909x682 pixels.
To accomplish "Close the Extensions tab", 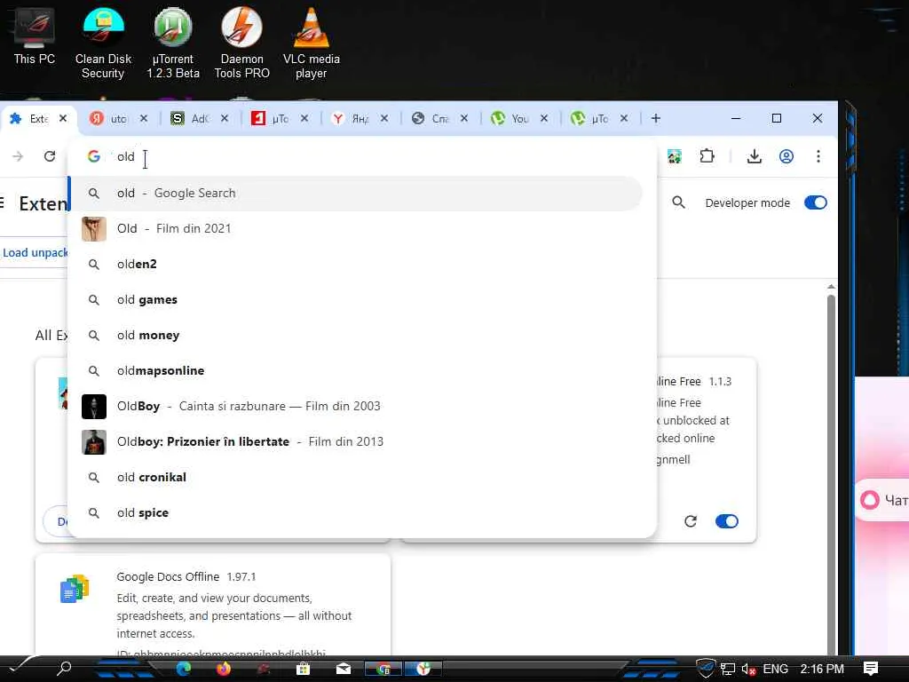I will pyautogui.click(x=63, y=118).
